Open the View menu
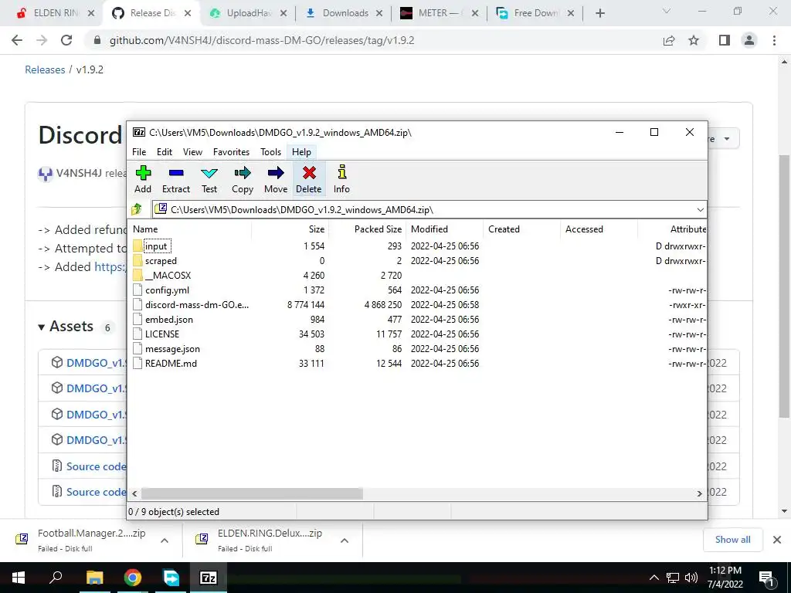 pos(192,152)
